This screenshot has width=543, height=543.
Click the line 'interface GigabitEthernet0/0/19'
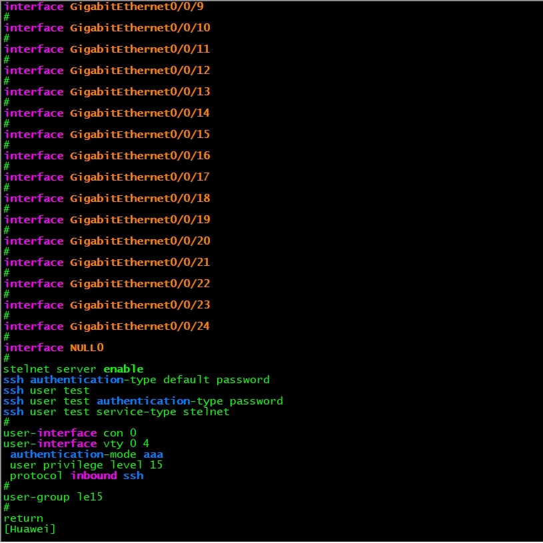click(107, 220)
